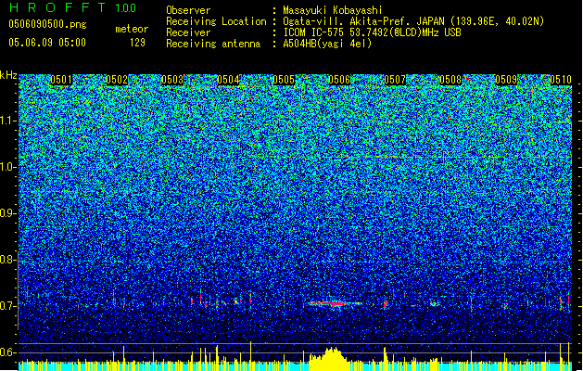Click the 0505 time marker
The image size is (583, 371).
(x=284, y=80)
